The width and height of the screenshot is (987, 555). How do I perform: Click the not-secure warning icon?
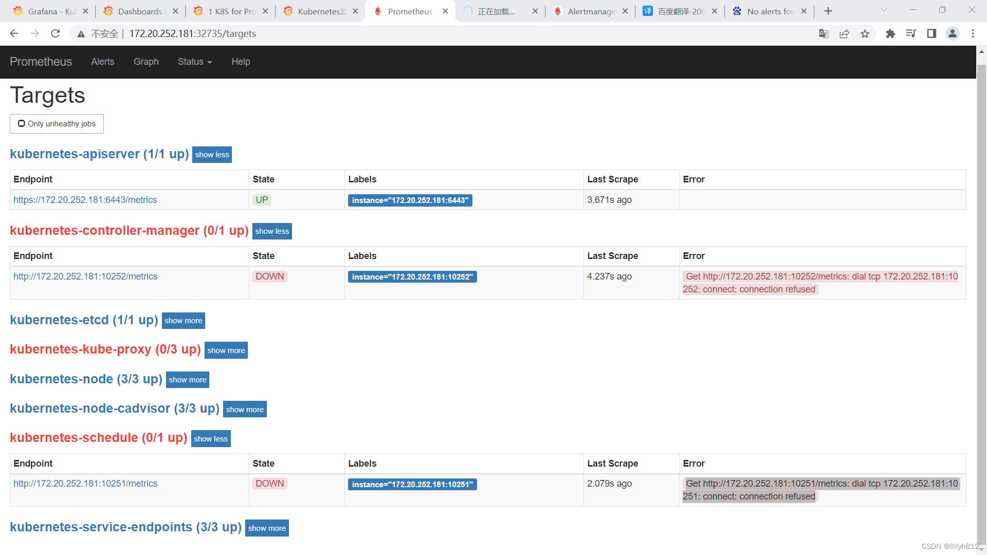[x=81, y=34]
